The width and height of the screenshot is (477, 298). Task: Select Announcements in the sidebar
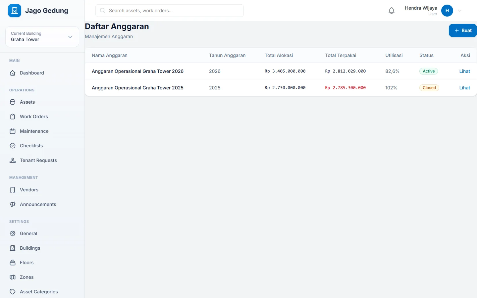click(42, 204)
